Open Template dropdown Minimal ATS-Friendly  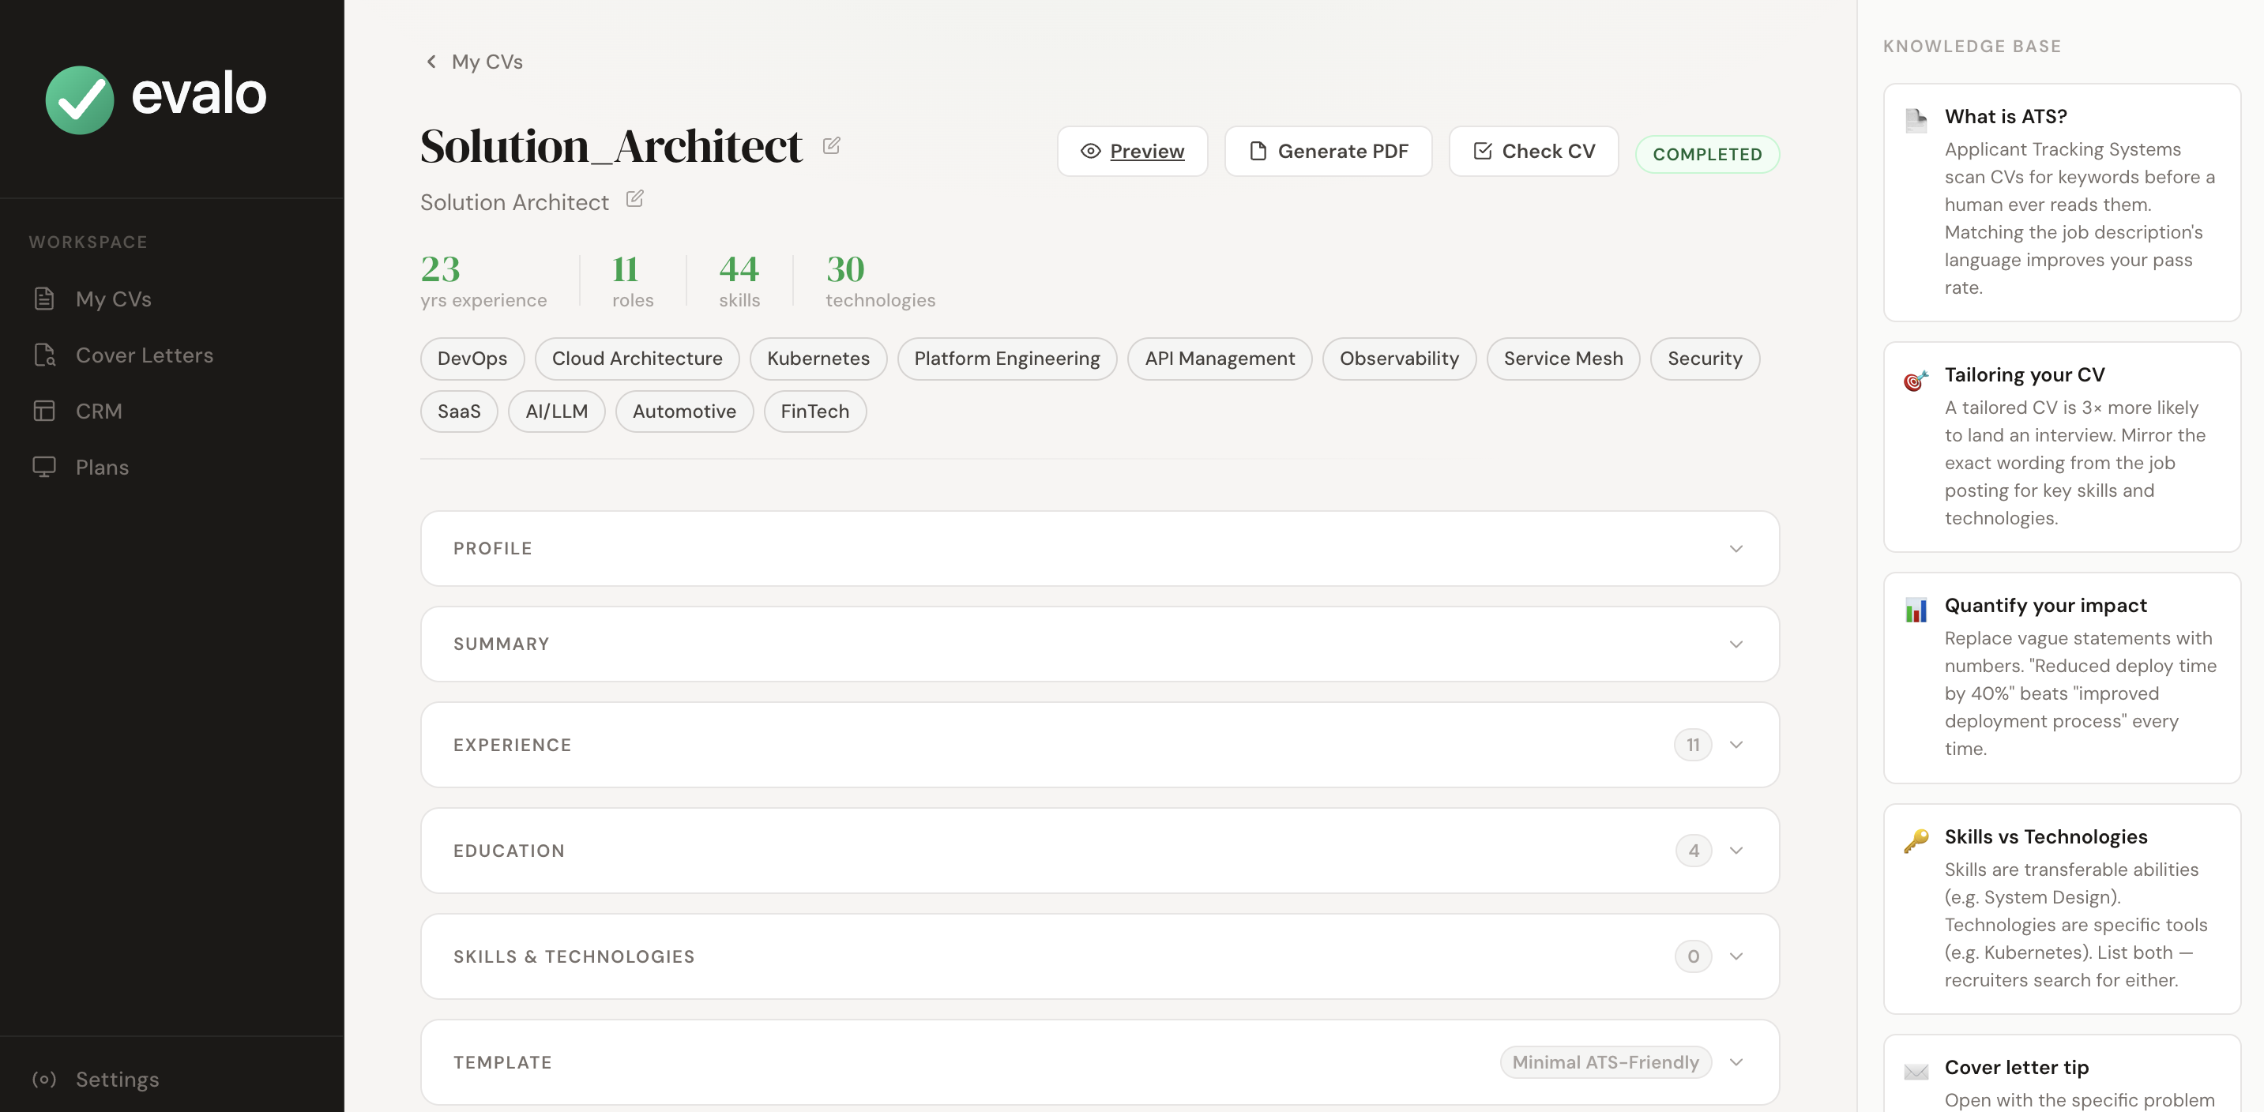pos(1605,1062)
